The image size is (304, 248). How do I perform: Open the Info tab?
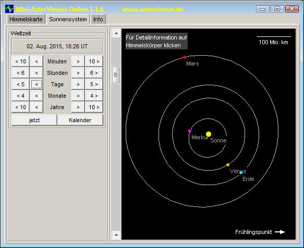point(98,19)
